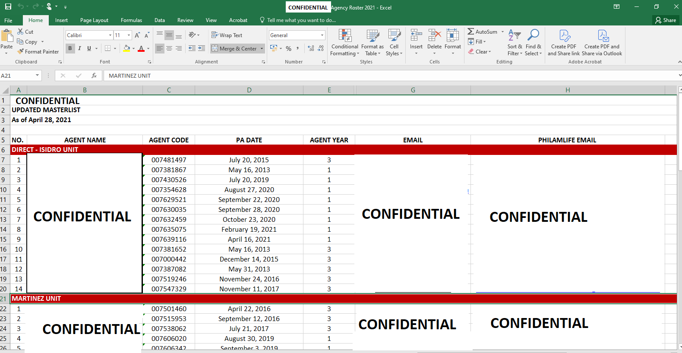Toggle Underline formatting
This screenshot has height=353, width=682.
(x=89, y=48)
